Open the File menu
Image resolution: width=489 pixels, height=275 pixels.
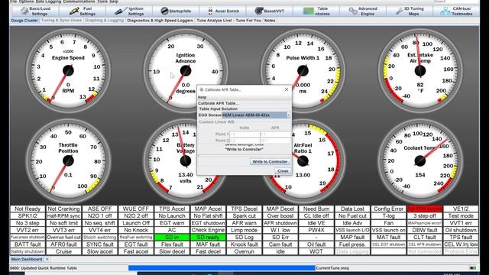tap(13, 2)
